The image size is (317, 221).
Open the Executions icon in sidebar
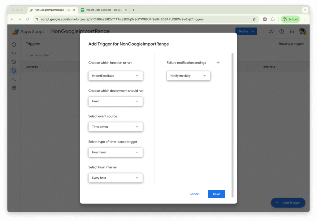tap(14, 79)
